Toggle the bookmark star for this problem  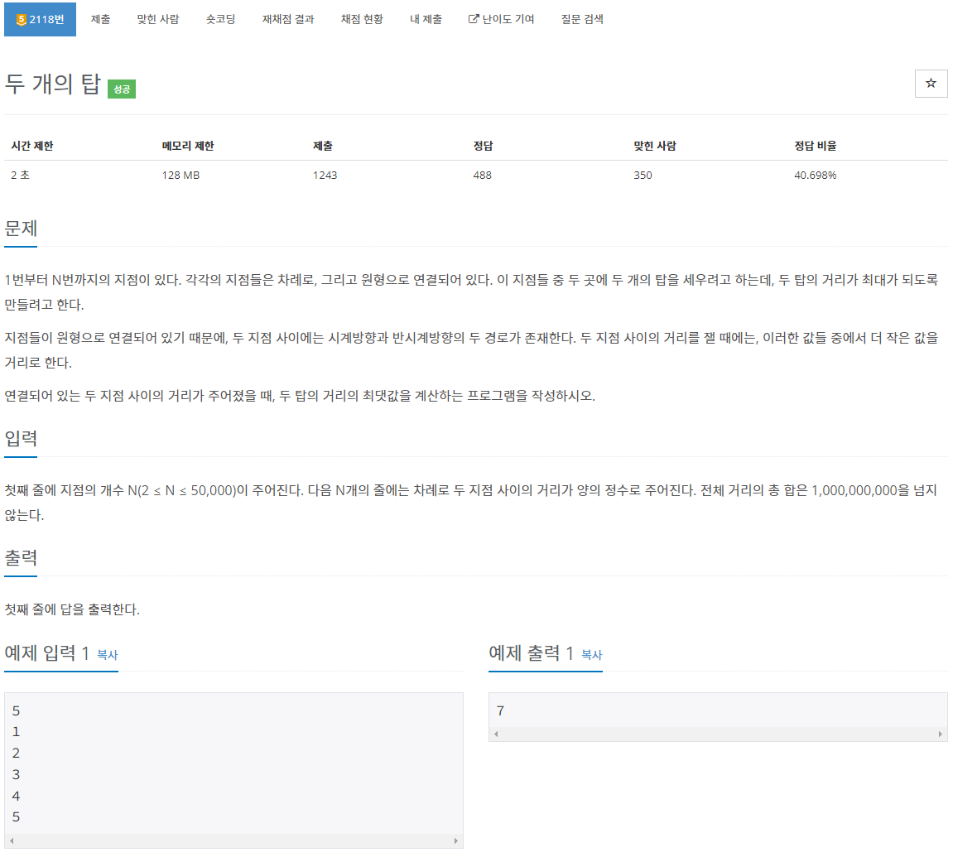click(931, 84)
